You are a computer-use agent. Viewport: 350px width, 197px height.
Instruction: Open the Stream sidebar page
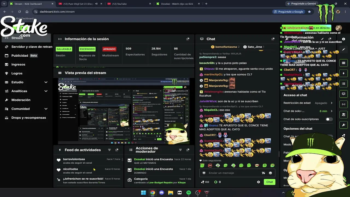(x=26, y=38)
